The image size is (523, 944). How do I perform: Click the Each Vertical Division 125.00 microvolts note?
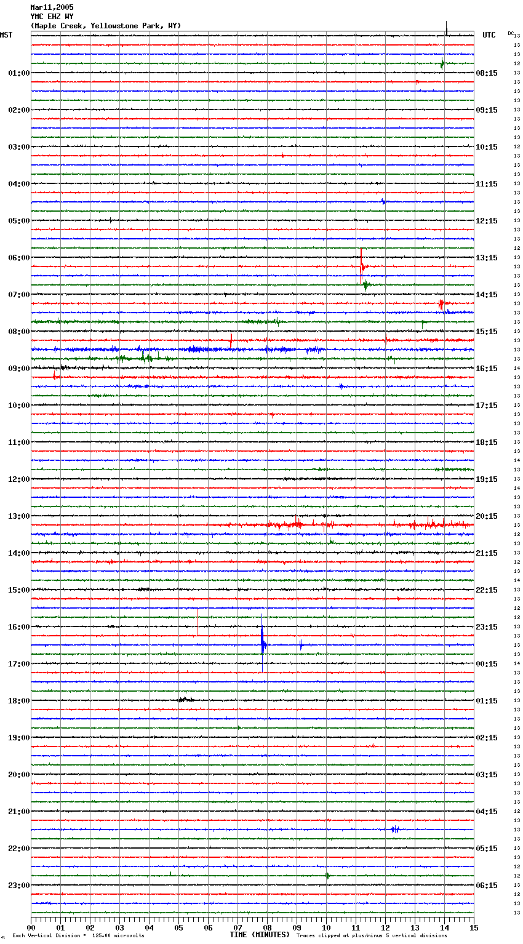pos(78,936)
